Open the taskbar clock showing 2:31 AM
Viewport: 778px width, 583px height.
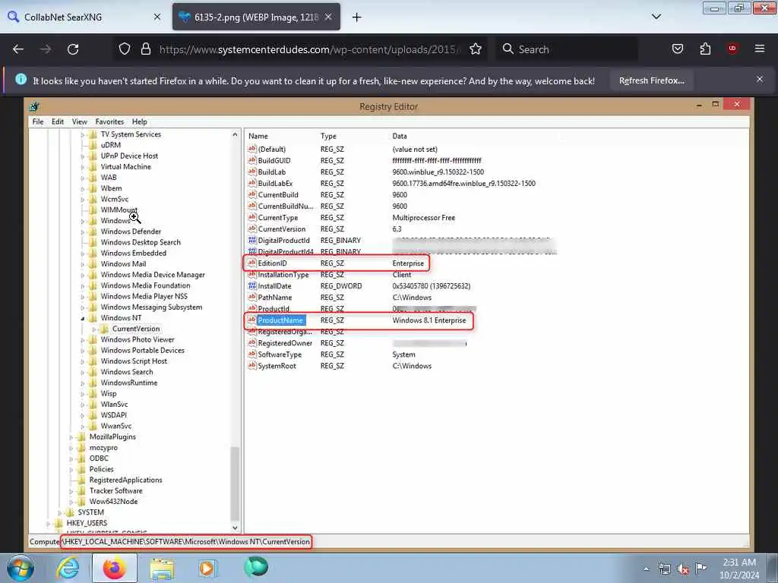[738, 569]
